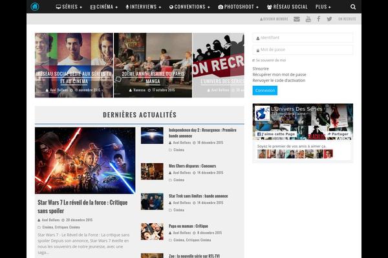The image size is (388, 258).
Task: Expand the Plus menu
Action: [x=323, y=7]
